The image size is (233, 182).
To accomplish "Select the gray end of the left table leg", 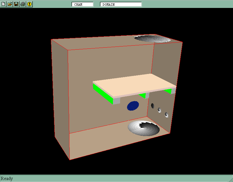I will tap(117, 101).
